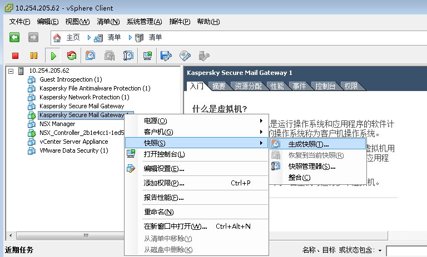Click the Connect floppy toolbar icon
Screen dimensions: 427x257
pyautogui.click(x=166, y=56)
